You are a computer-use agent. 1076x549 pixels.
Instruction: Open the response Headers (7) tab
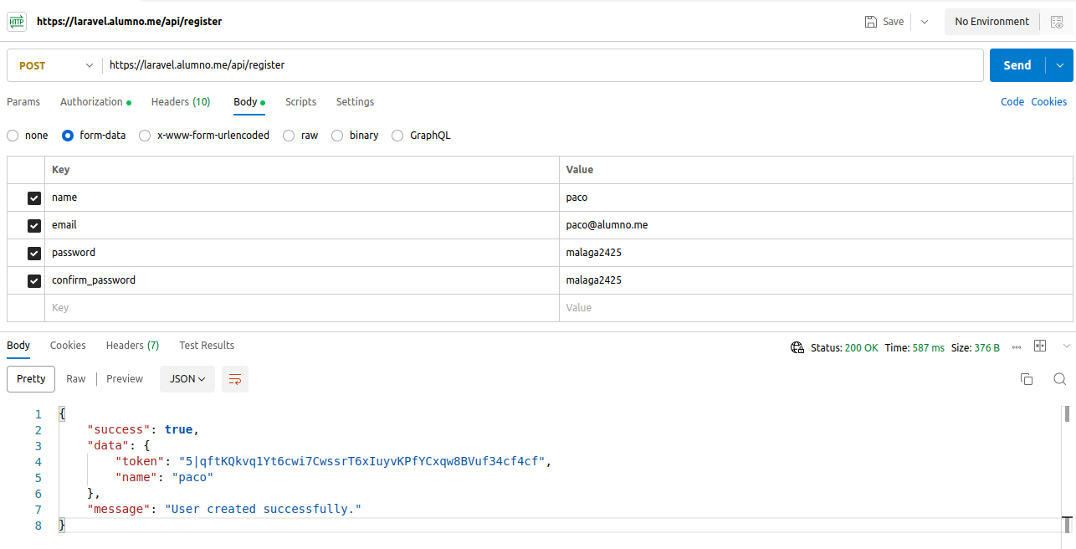click(132, 346)
